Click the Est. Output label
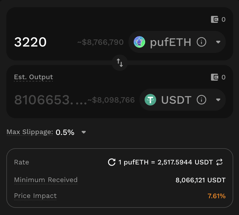Screen dimensions: 239x215 coord(33,77)
